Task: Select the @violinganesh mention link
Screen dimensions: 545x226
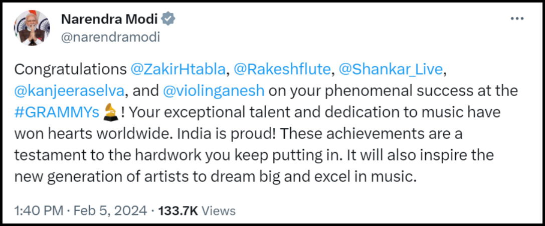Action: click(x=214, y=91)
